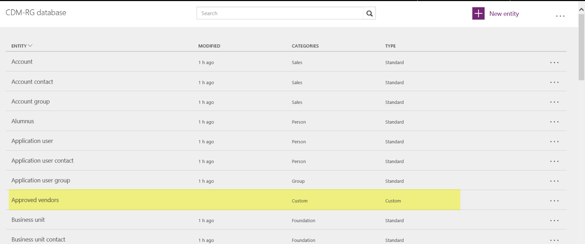Open ellipsis options for Account contact row

(x=554, y=82)
